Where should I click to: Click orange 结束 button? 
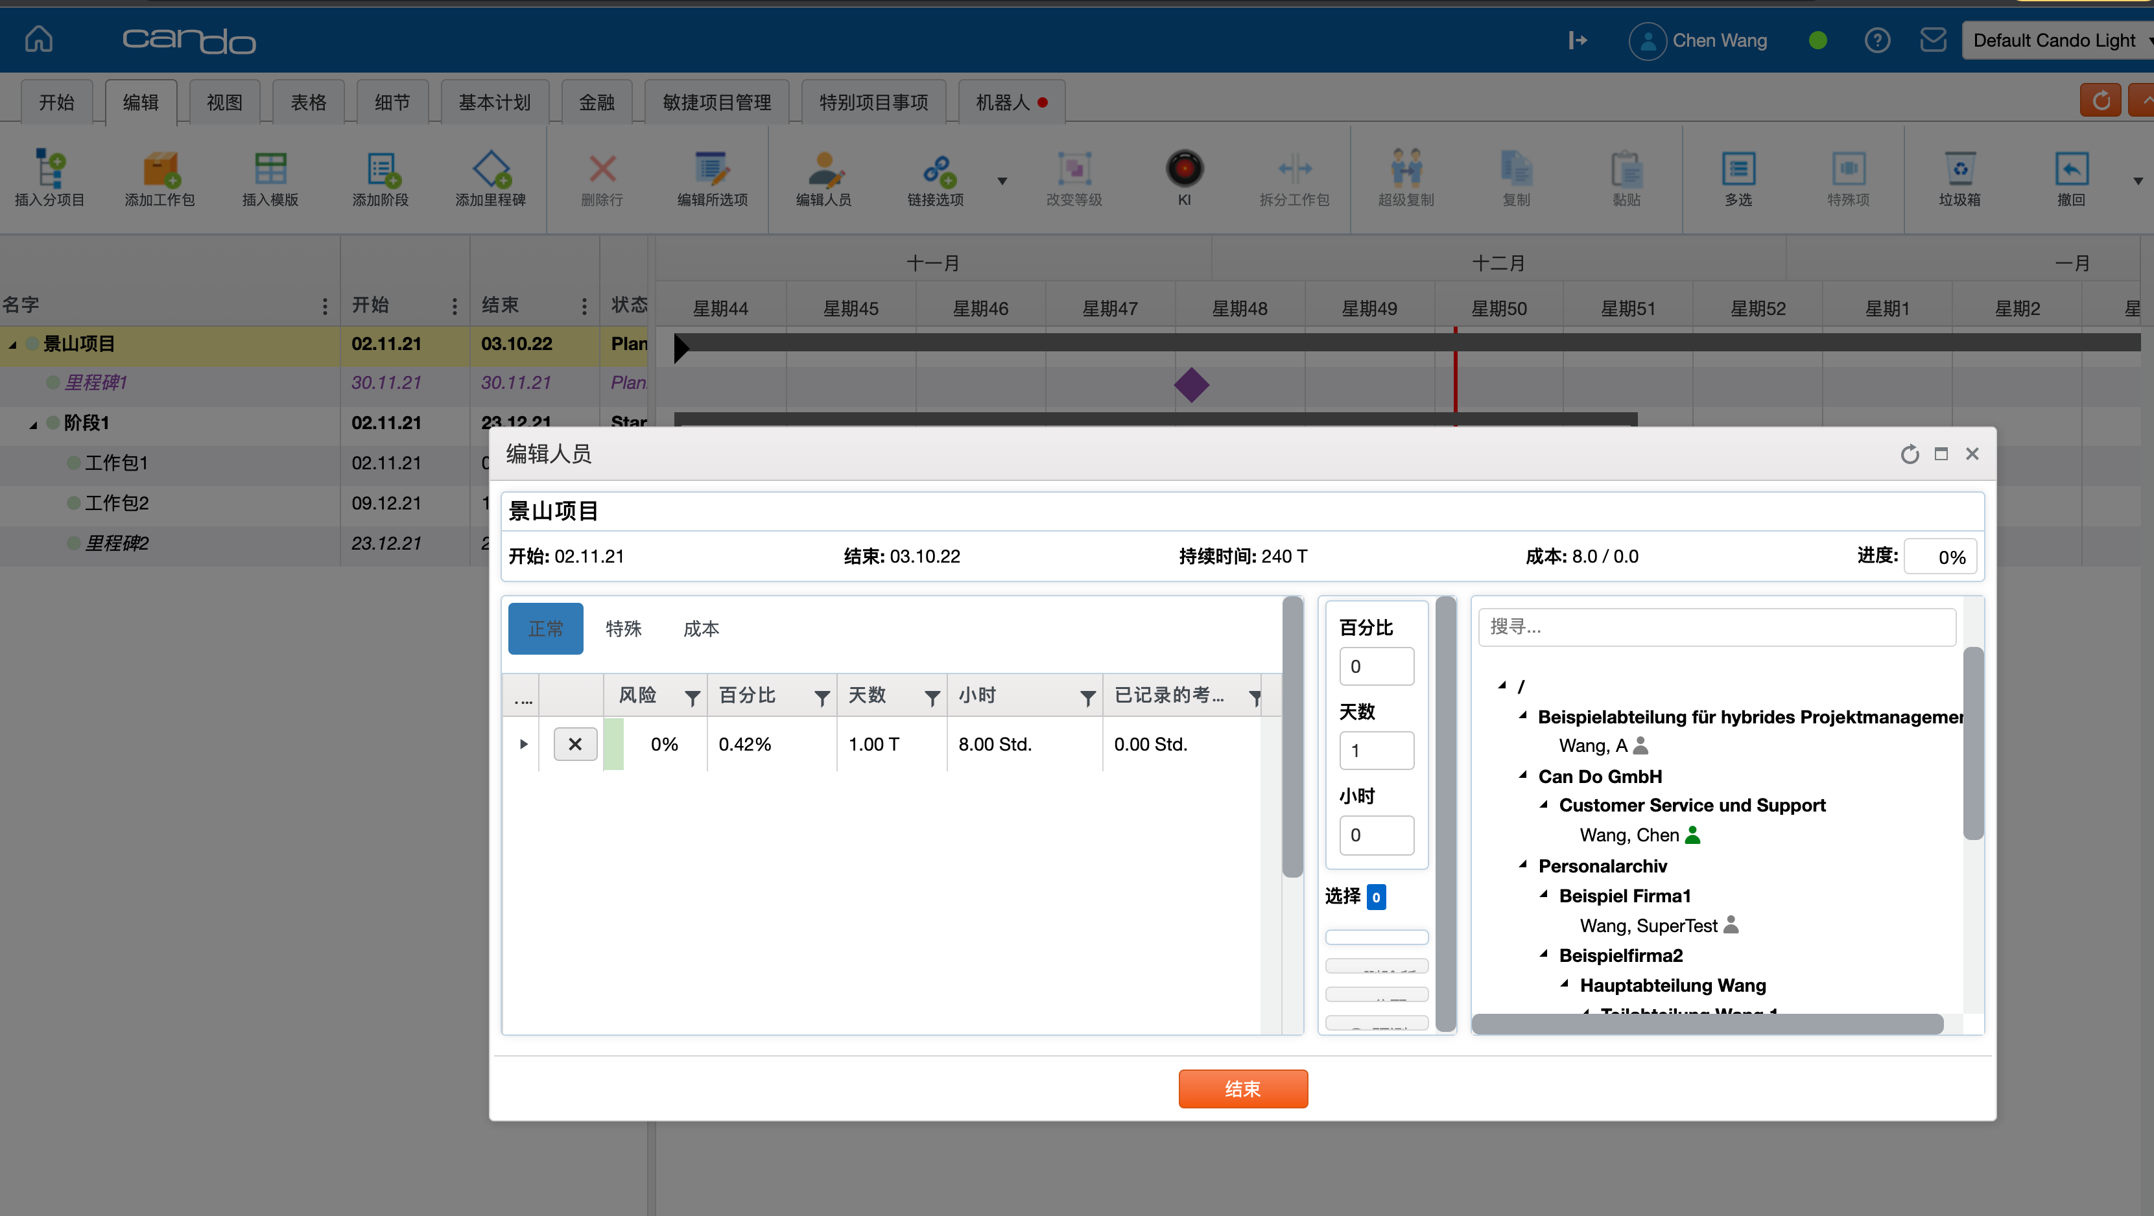(x=1242, y=1089)
